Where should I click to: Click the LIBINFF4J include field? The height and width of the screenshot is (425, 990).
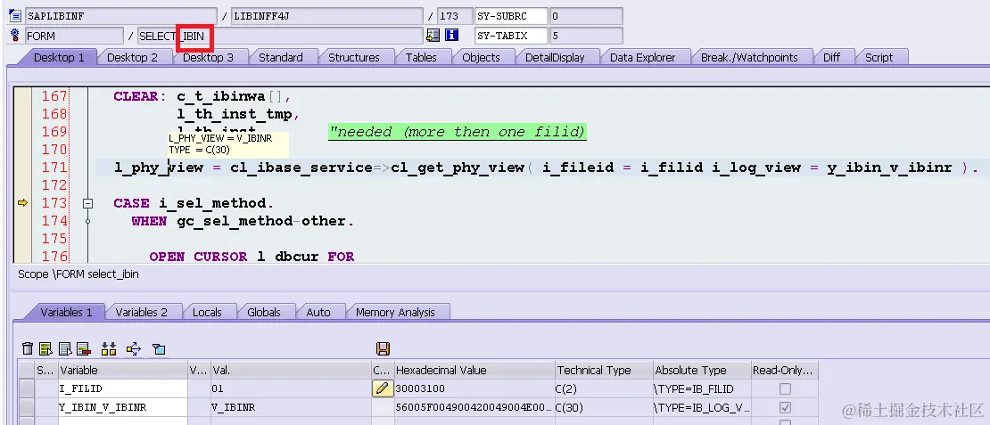(327, 16)
